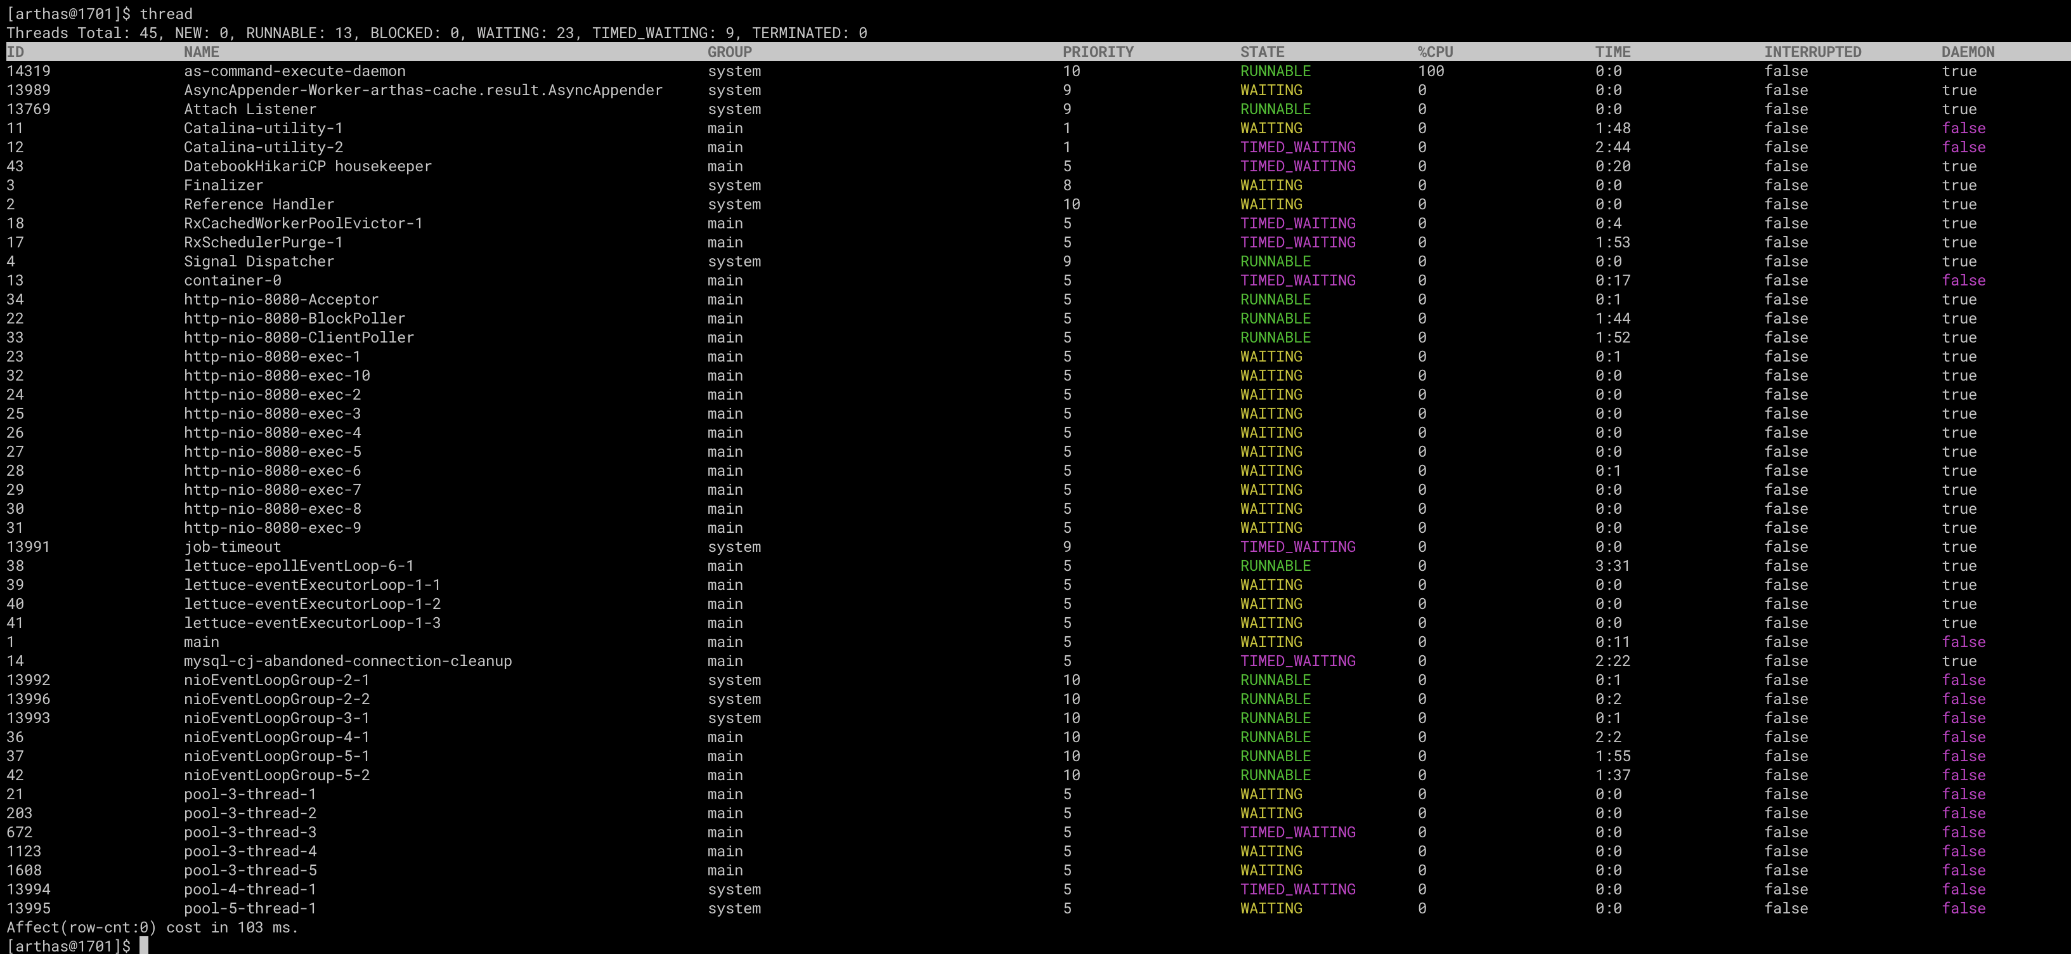Click the TIMED_WAITING state of Catalina-utility-2

coord(1297,147)
